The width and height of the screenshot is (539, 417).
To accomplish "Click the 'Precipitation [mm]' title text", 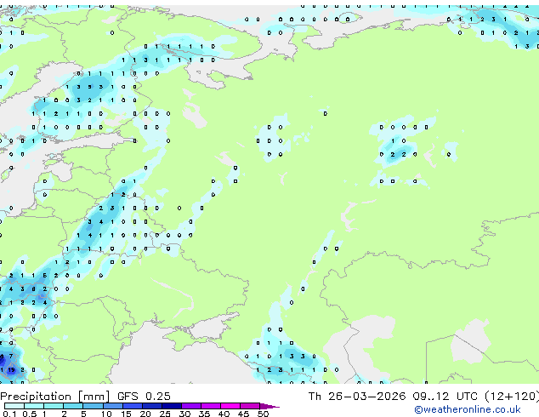I will pyautogui.click(x=55, y=397).
